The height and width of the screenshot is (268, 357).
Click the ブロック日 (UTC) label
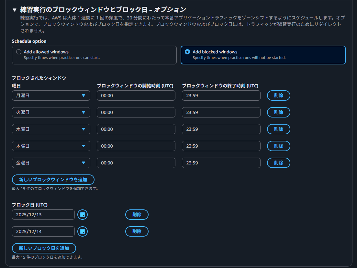(29, 205)
